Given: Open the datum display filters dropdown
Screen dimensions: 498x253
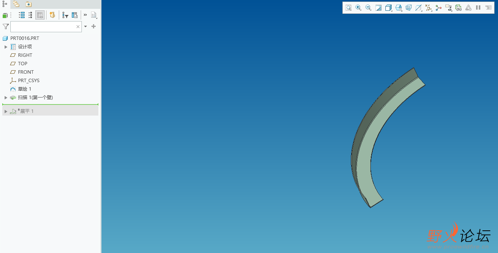Looking at the screenshot, I should (x=428, y=8).
